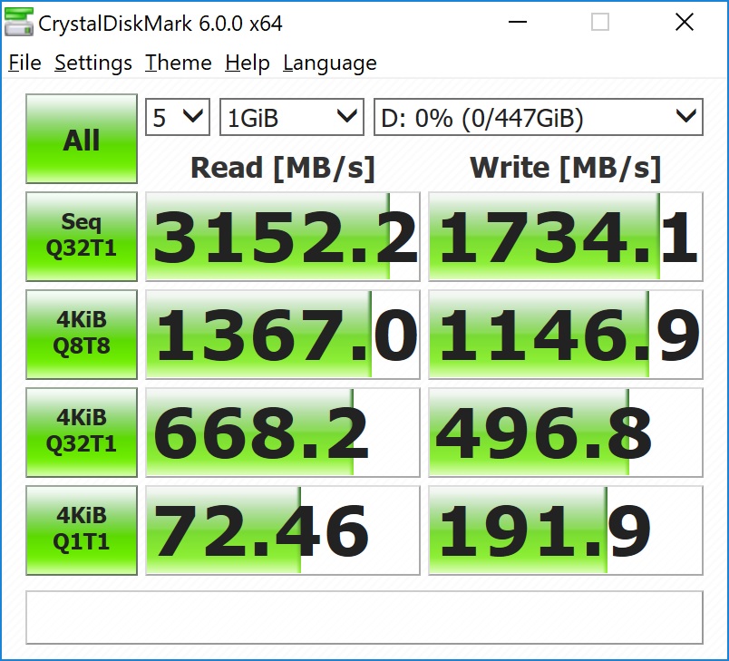The image size is (729, 661).
Task: Close the CrystalDiskMark window
Action: point(685,22)
